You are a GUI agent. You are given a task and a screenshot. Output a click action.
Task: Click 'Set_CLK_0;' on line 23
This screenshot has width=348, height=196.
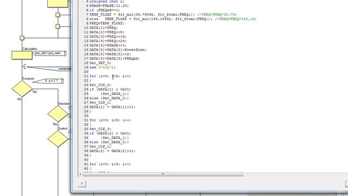pos(100,85)
